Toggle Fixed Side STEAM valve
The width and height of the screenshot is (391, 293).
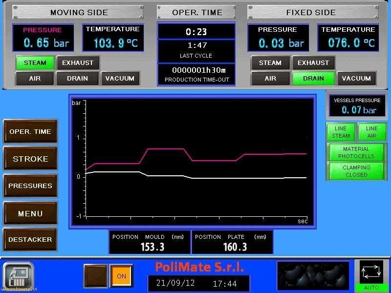coord(270,63)
